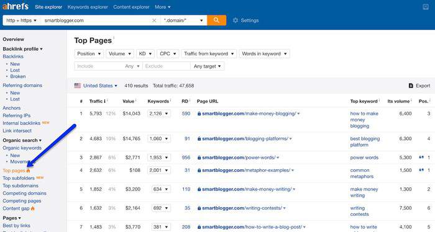Image resolution: width=435 pixels, height=232 pixels.
Task: Select Top pages in the sidebar
Action: point(14,171)
